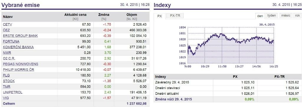Show the chart for rok period
The width and height of the screenshot is (302, 107).
coord(298,16)
